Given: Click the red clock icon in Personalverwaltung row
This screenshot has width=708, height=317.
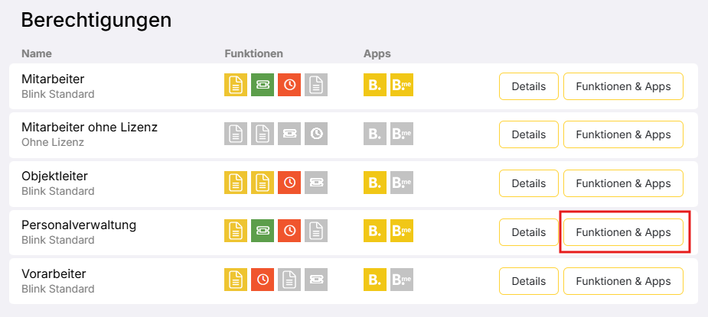Looking at the screenshot, I should pos(289,231).
